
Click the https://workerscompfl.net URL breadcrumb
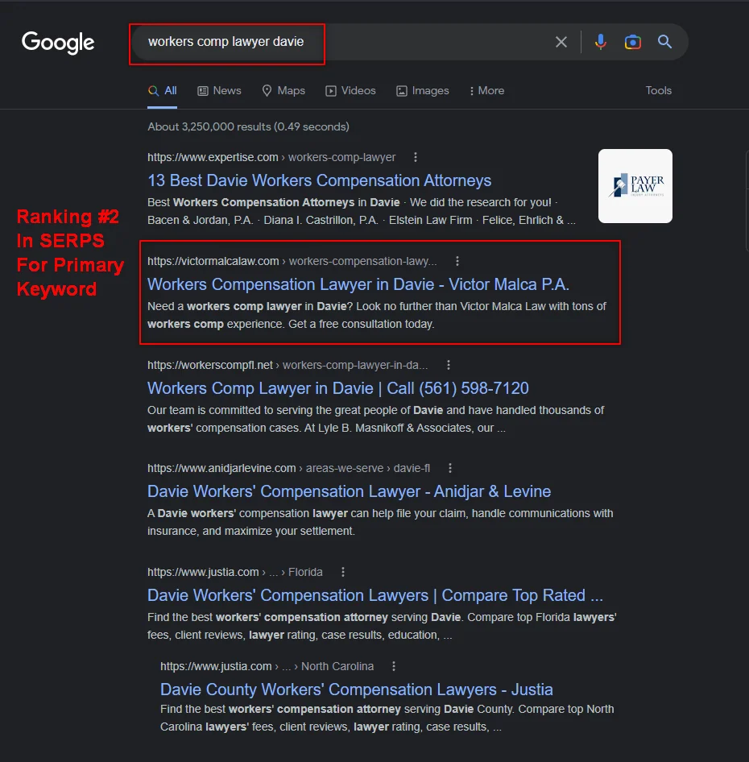288,365
